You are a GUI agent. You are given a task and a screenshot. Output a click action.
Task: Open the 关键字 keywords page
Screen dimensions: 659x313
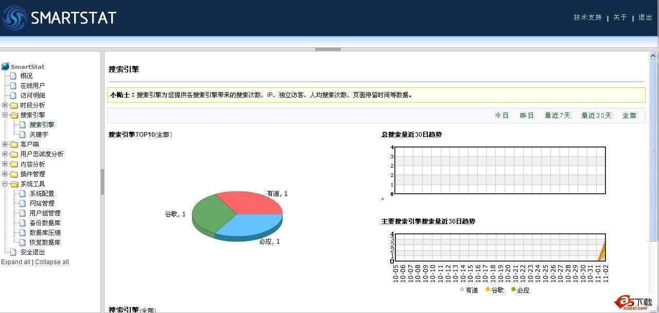39,135
